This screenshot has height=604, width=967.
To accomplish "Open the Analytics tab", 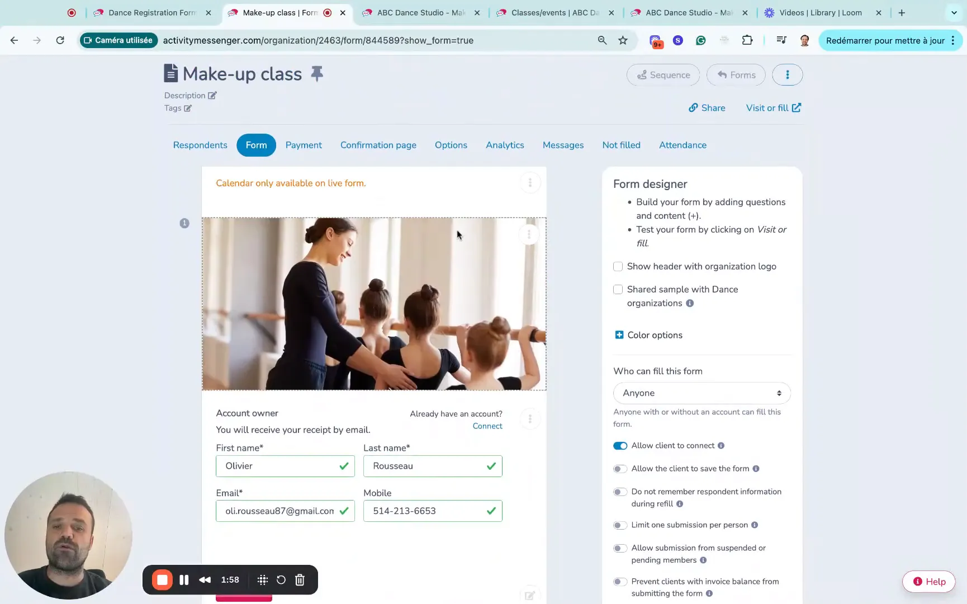I will [504, 145].
